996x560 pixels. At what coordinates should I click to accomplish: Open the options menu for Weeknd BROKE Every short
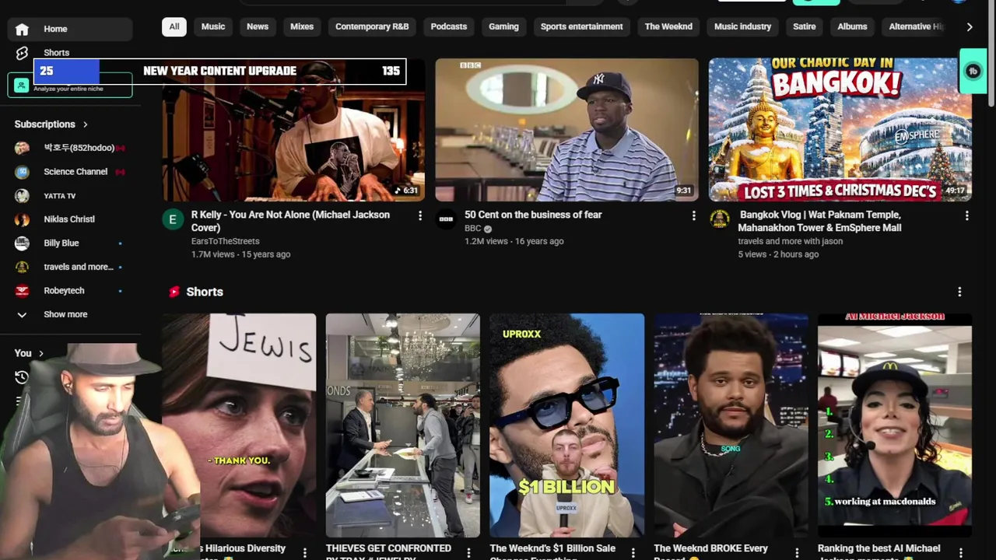point(797,553)
